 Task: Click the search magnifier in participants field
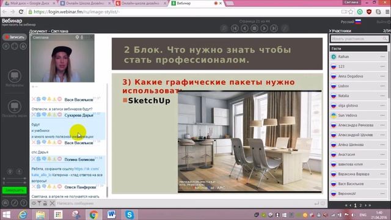pyautogui.click(x=386, y=38)
